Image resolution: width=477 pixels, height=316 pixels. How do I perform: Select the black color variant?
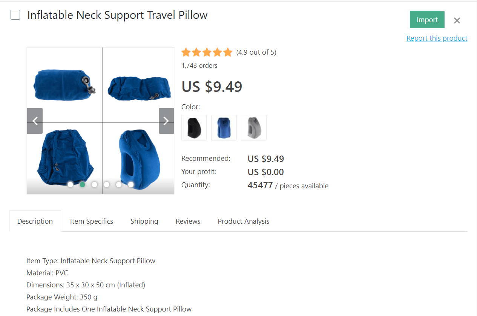click(x=194, y=128)
